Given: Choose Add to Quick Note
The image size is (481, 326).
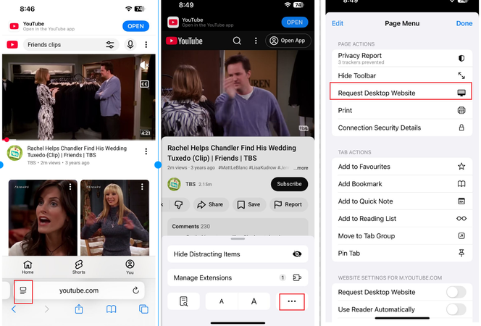Looking at the screenshot, I should coord(402,201).
